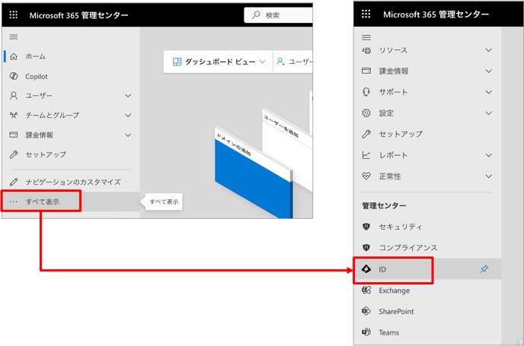Click the Teams icon
This screenshot has height=346, width=524.
coord(366,332)
